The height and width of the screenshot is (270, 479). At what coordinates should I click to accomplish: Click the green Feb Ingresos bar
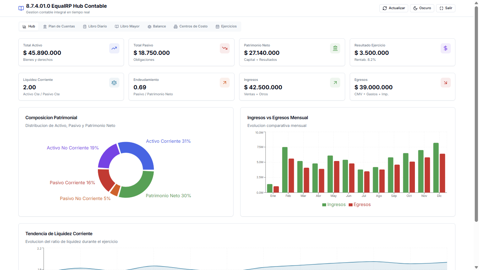(285, 170)
